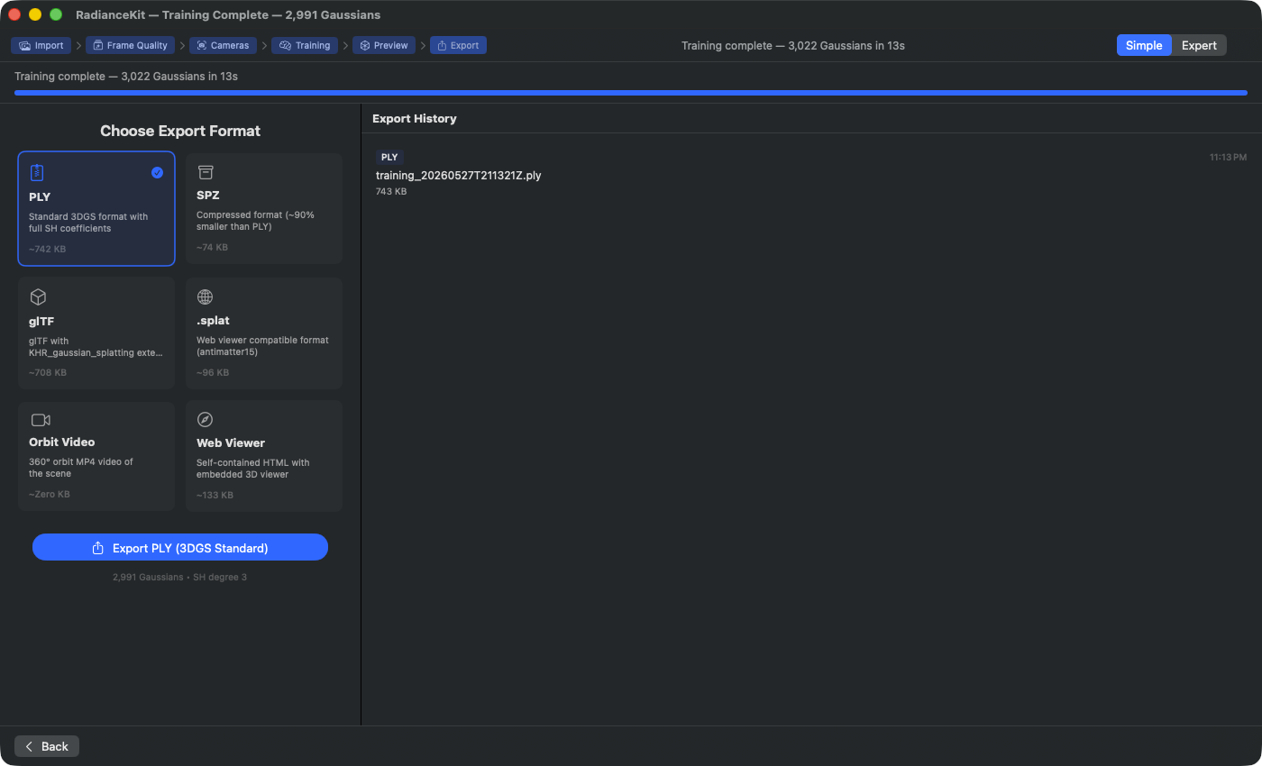Click the Orbit Video camera icon
The width and height of the screenshot is (1262, 766).
(x=41, y=420)
